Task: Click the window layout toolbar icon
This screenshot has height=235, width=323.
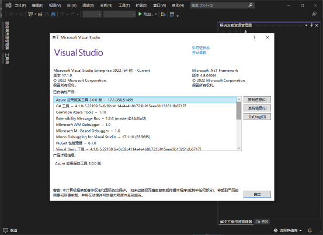Action: pyautogui.click(x=172, y=14)
